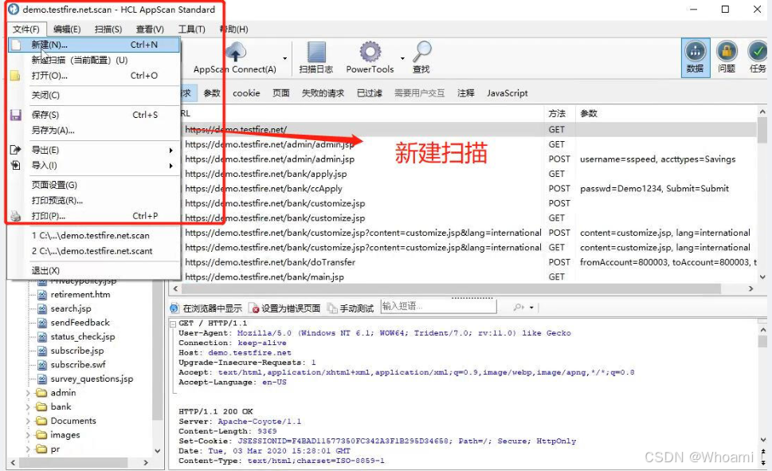Select New... in the File menu
The height and width of the screenshot is (471, 772).
[93, 45]
